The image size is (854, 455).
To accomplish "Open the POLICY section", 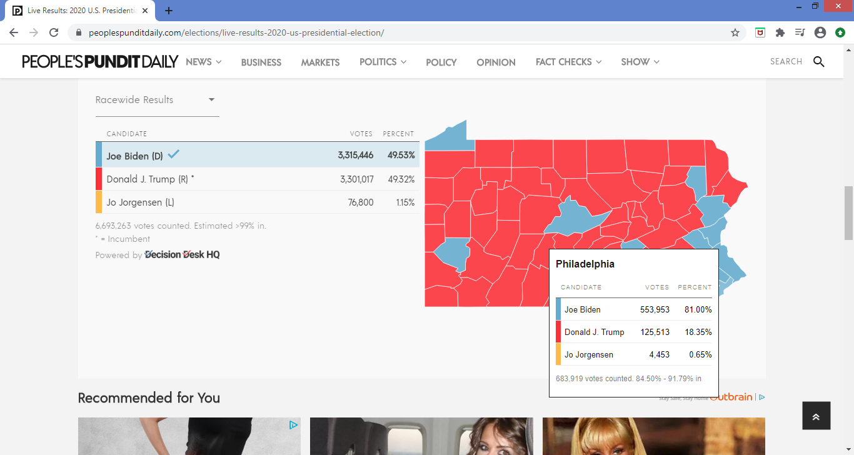I will tap(441, 62).
